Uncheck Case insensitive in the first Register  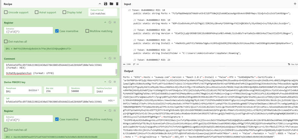(x=57, y=31)
